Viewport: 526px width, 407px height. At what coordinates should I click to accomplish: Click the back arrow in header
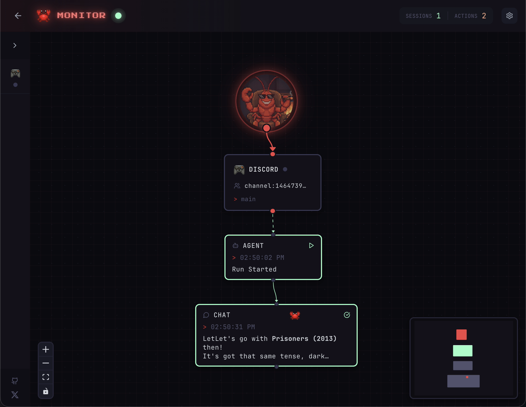[x=18, y=16]
